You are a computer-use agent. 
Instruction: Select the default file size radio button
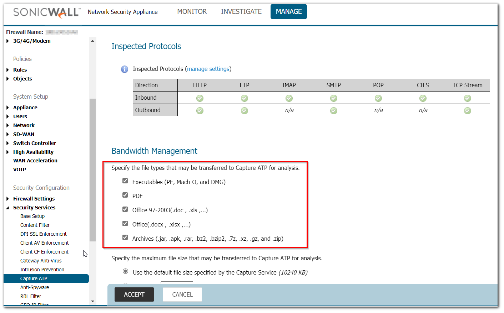click(125, 271)
